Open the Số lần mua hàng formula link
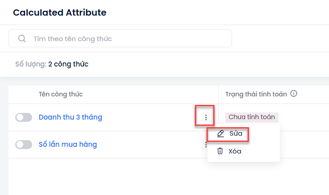 pyautogui.click(x=68, y=144)
